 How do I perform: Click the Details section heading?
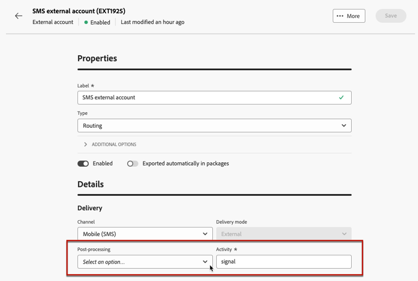[90, 185]
